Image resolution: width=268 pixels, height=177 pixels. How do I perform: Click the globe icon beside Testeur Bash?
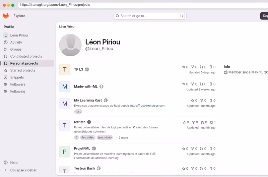(98, 168)
